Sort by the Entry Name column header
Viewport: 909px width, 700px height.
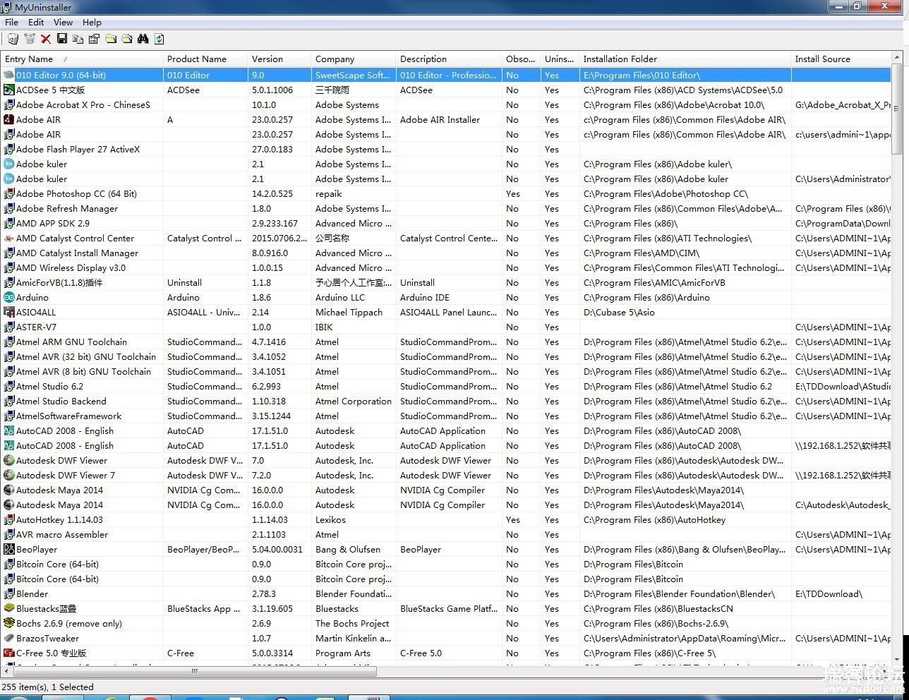[x=82, y=59]
